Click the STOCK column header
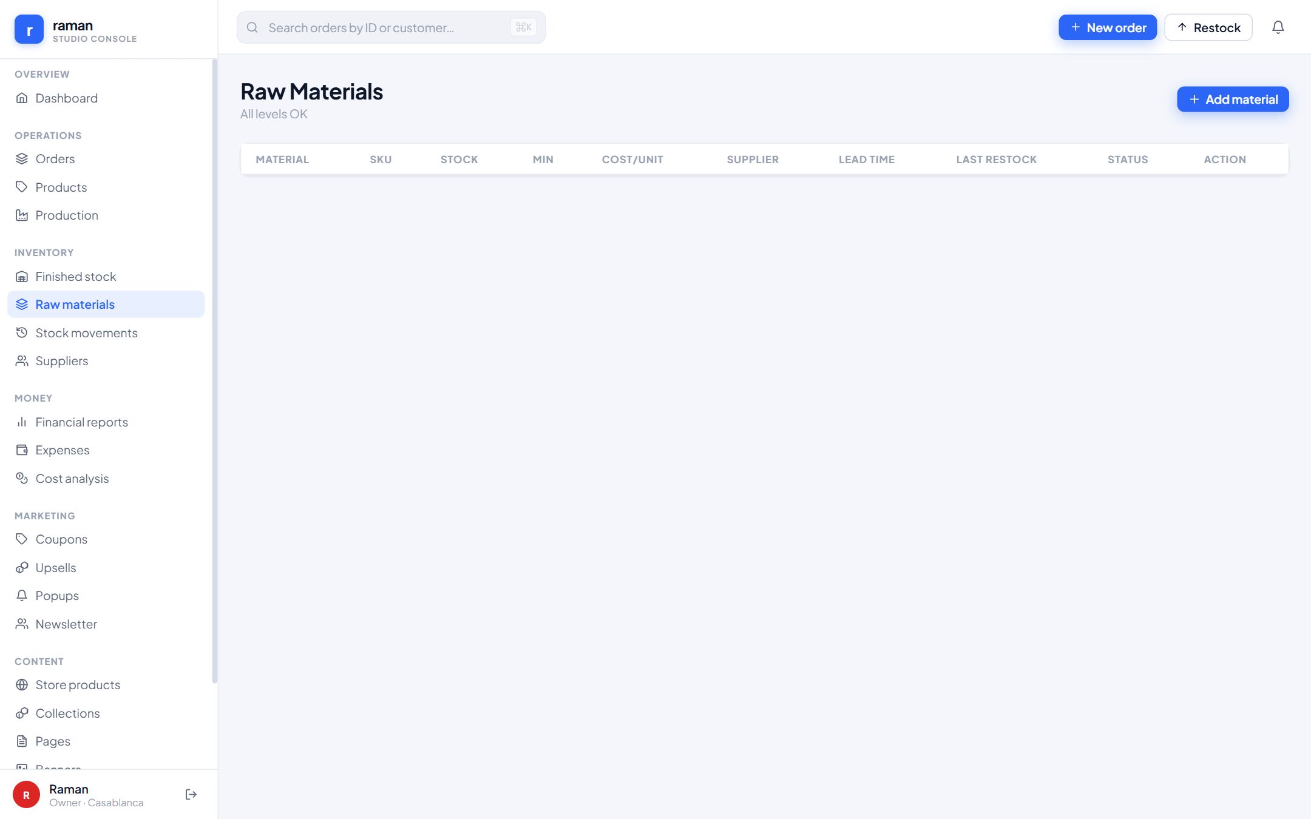This screenshot has height=819, width=1311. pos(459,160)
